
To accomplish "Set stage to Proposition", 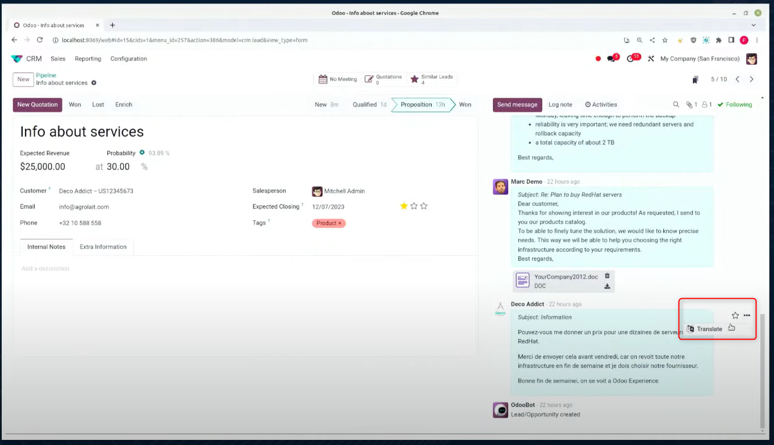I will point(422,104).
